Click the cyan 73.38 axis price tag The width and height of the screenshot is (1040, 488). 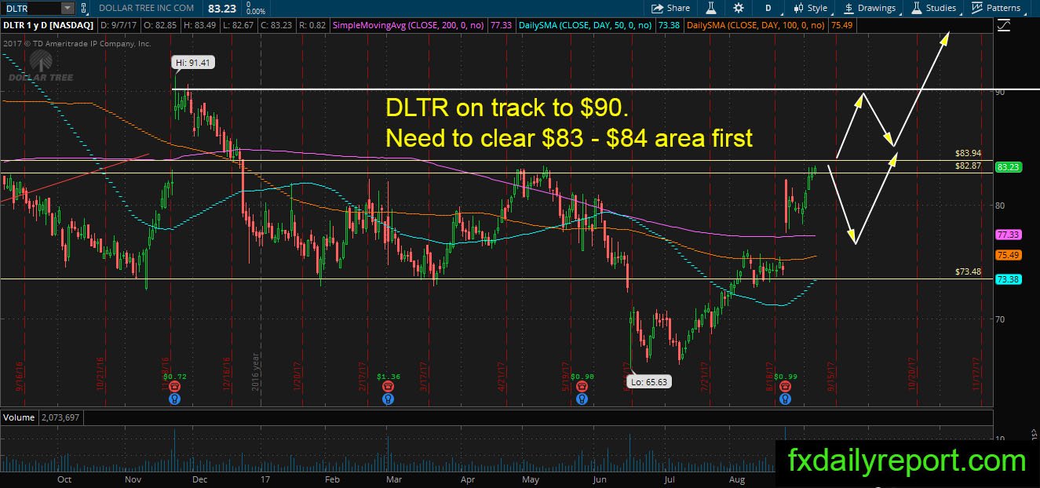point(1007,279)
